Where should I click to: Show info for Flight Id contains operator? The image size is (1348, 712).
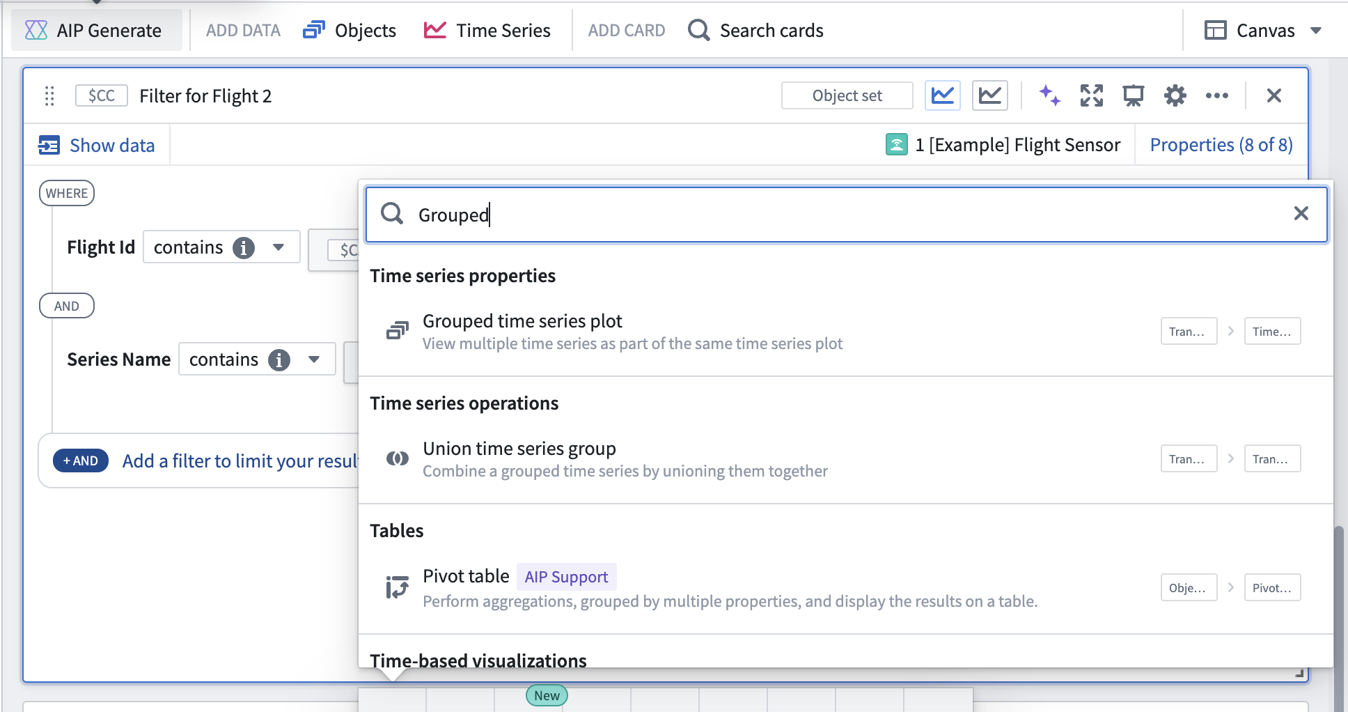243,248
